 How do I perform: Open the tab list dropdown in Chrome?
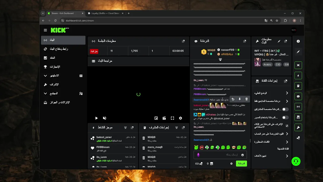[x=43, y=13]
